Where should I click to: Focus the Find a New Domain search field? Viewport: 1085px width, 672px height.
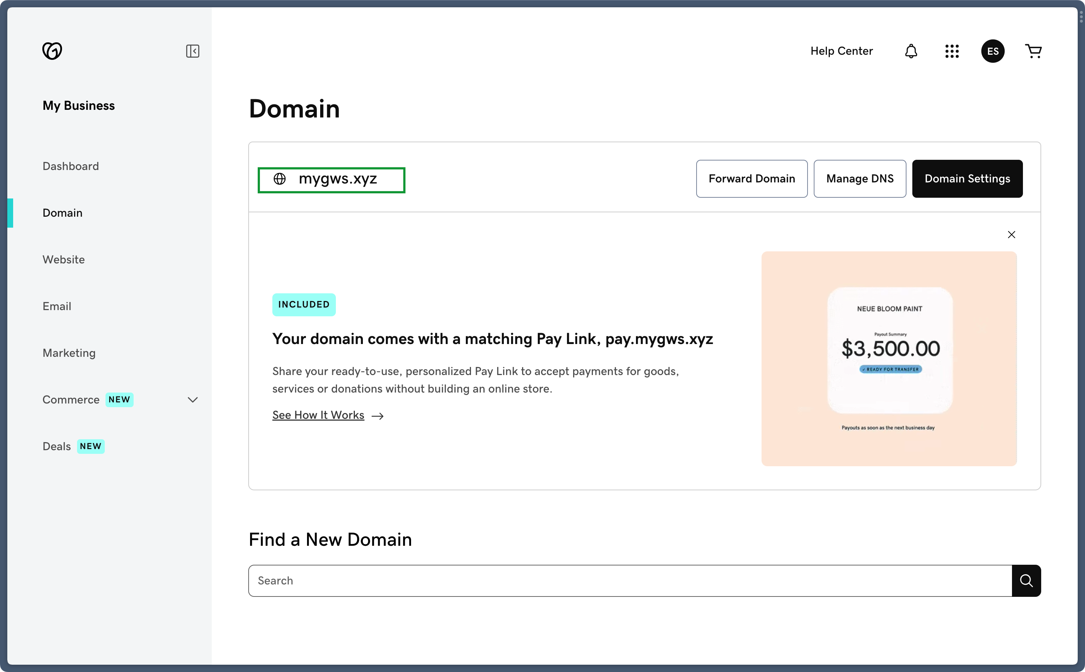[x=630, y=580]
